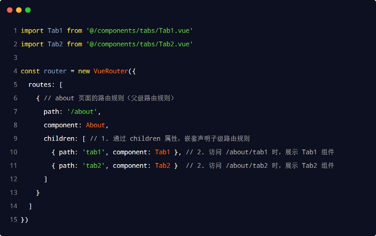The image size is (376, 236).
Task: Click the 'new' keyword before VueRouter
Action: point(84,71)
